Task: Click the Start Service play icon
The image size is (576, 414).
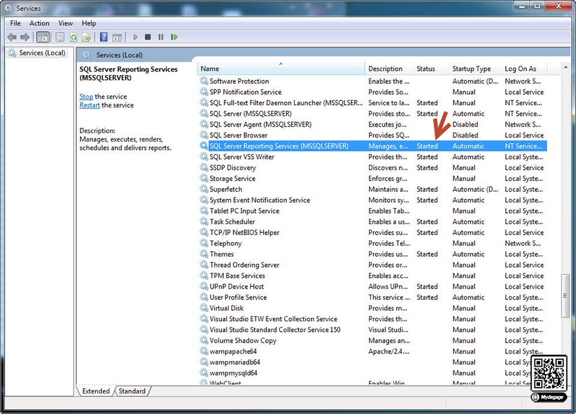Action: pos(135,37)
